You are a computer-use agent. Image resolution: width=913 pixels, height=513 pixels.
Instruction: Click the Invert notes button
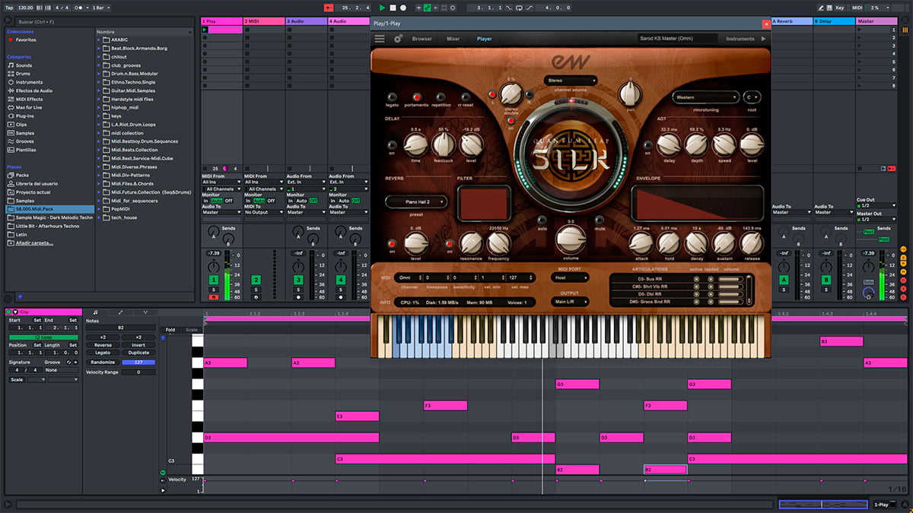[138, 345]
